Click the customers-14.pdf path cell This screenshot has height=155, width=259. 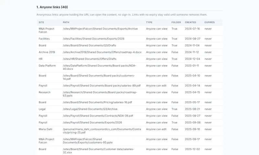tap(99, 77)
